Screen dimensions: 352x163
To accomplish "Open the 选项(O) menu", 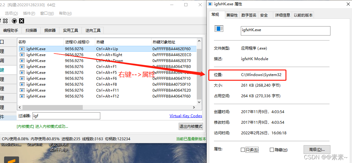I will point(12,13).
